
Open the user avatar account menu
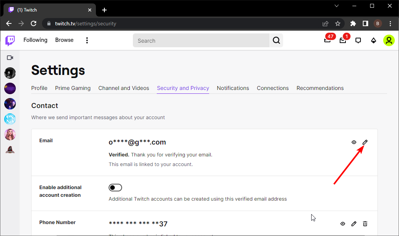389,40
